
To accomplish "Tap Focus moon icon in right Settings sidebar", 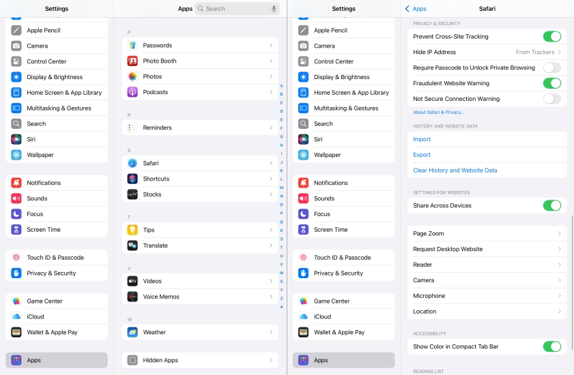I will (303, 214).
